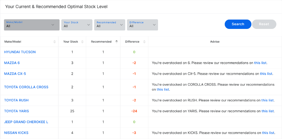Open the HYUNDAI TUCSON model link
This screenshot has width=282, height=139.
coord(20,52)
